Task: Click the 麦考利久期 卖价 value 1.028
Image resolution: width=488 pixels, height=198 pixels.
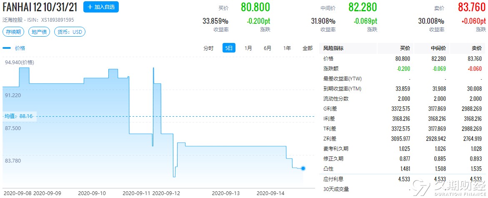Action: (476, 149)
